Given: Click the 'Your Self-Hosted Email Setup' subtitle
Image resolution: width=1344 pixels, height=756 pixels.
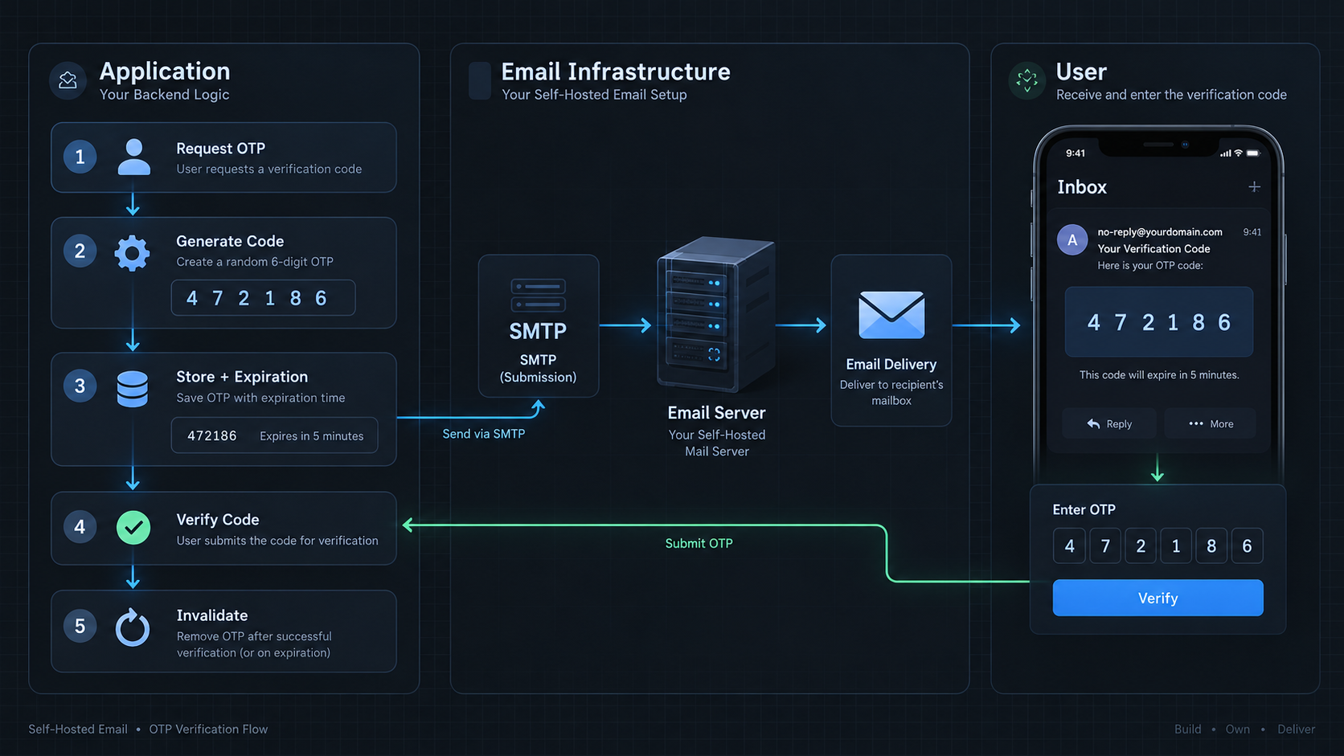Looking at the screenshot, I should [x=594, y=95].
